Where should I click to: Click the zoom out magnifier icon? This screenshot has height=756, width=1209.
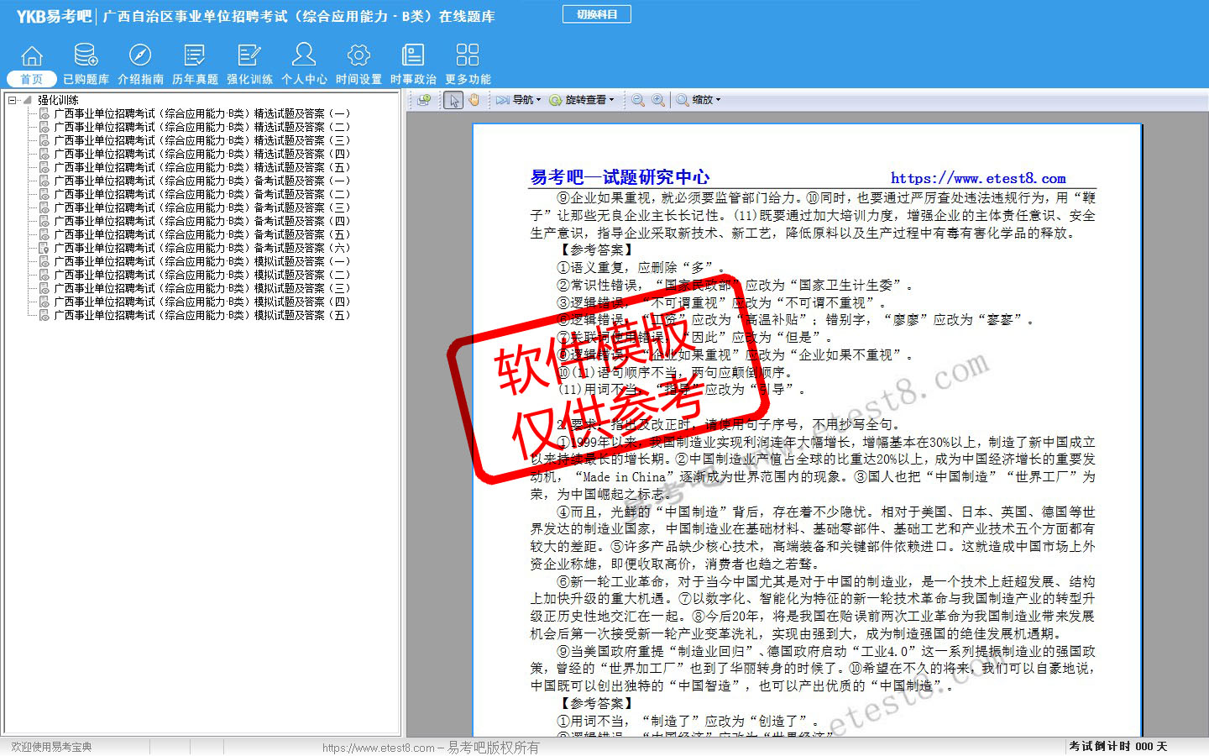click(x=638, y=100)
